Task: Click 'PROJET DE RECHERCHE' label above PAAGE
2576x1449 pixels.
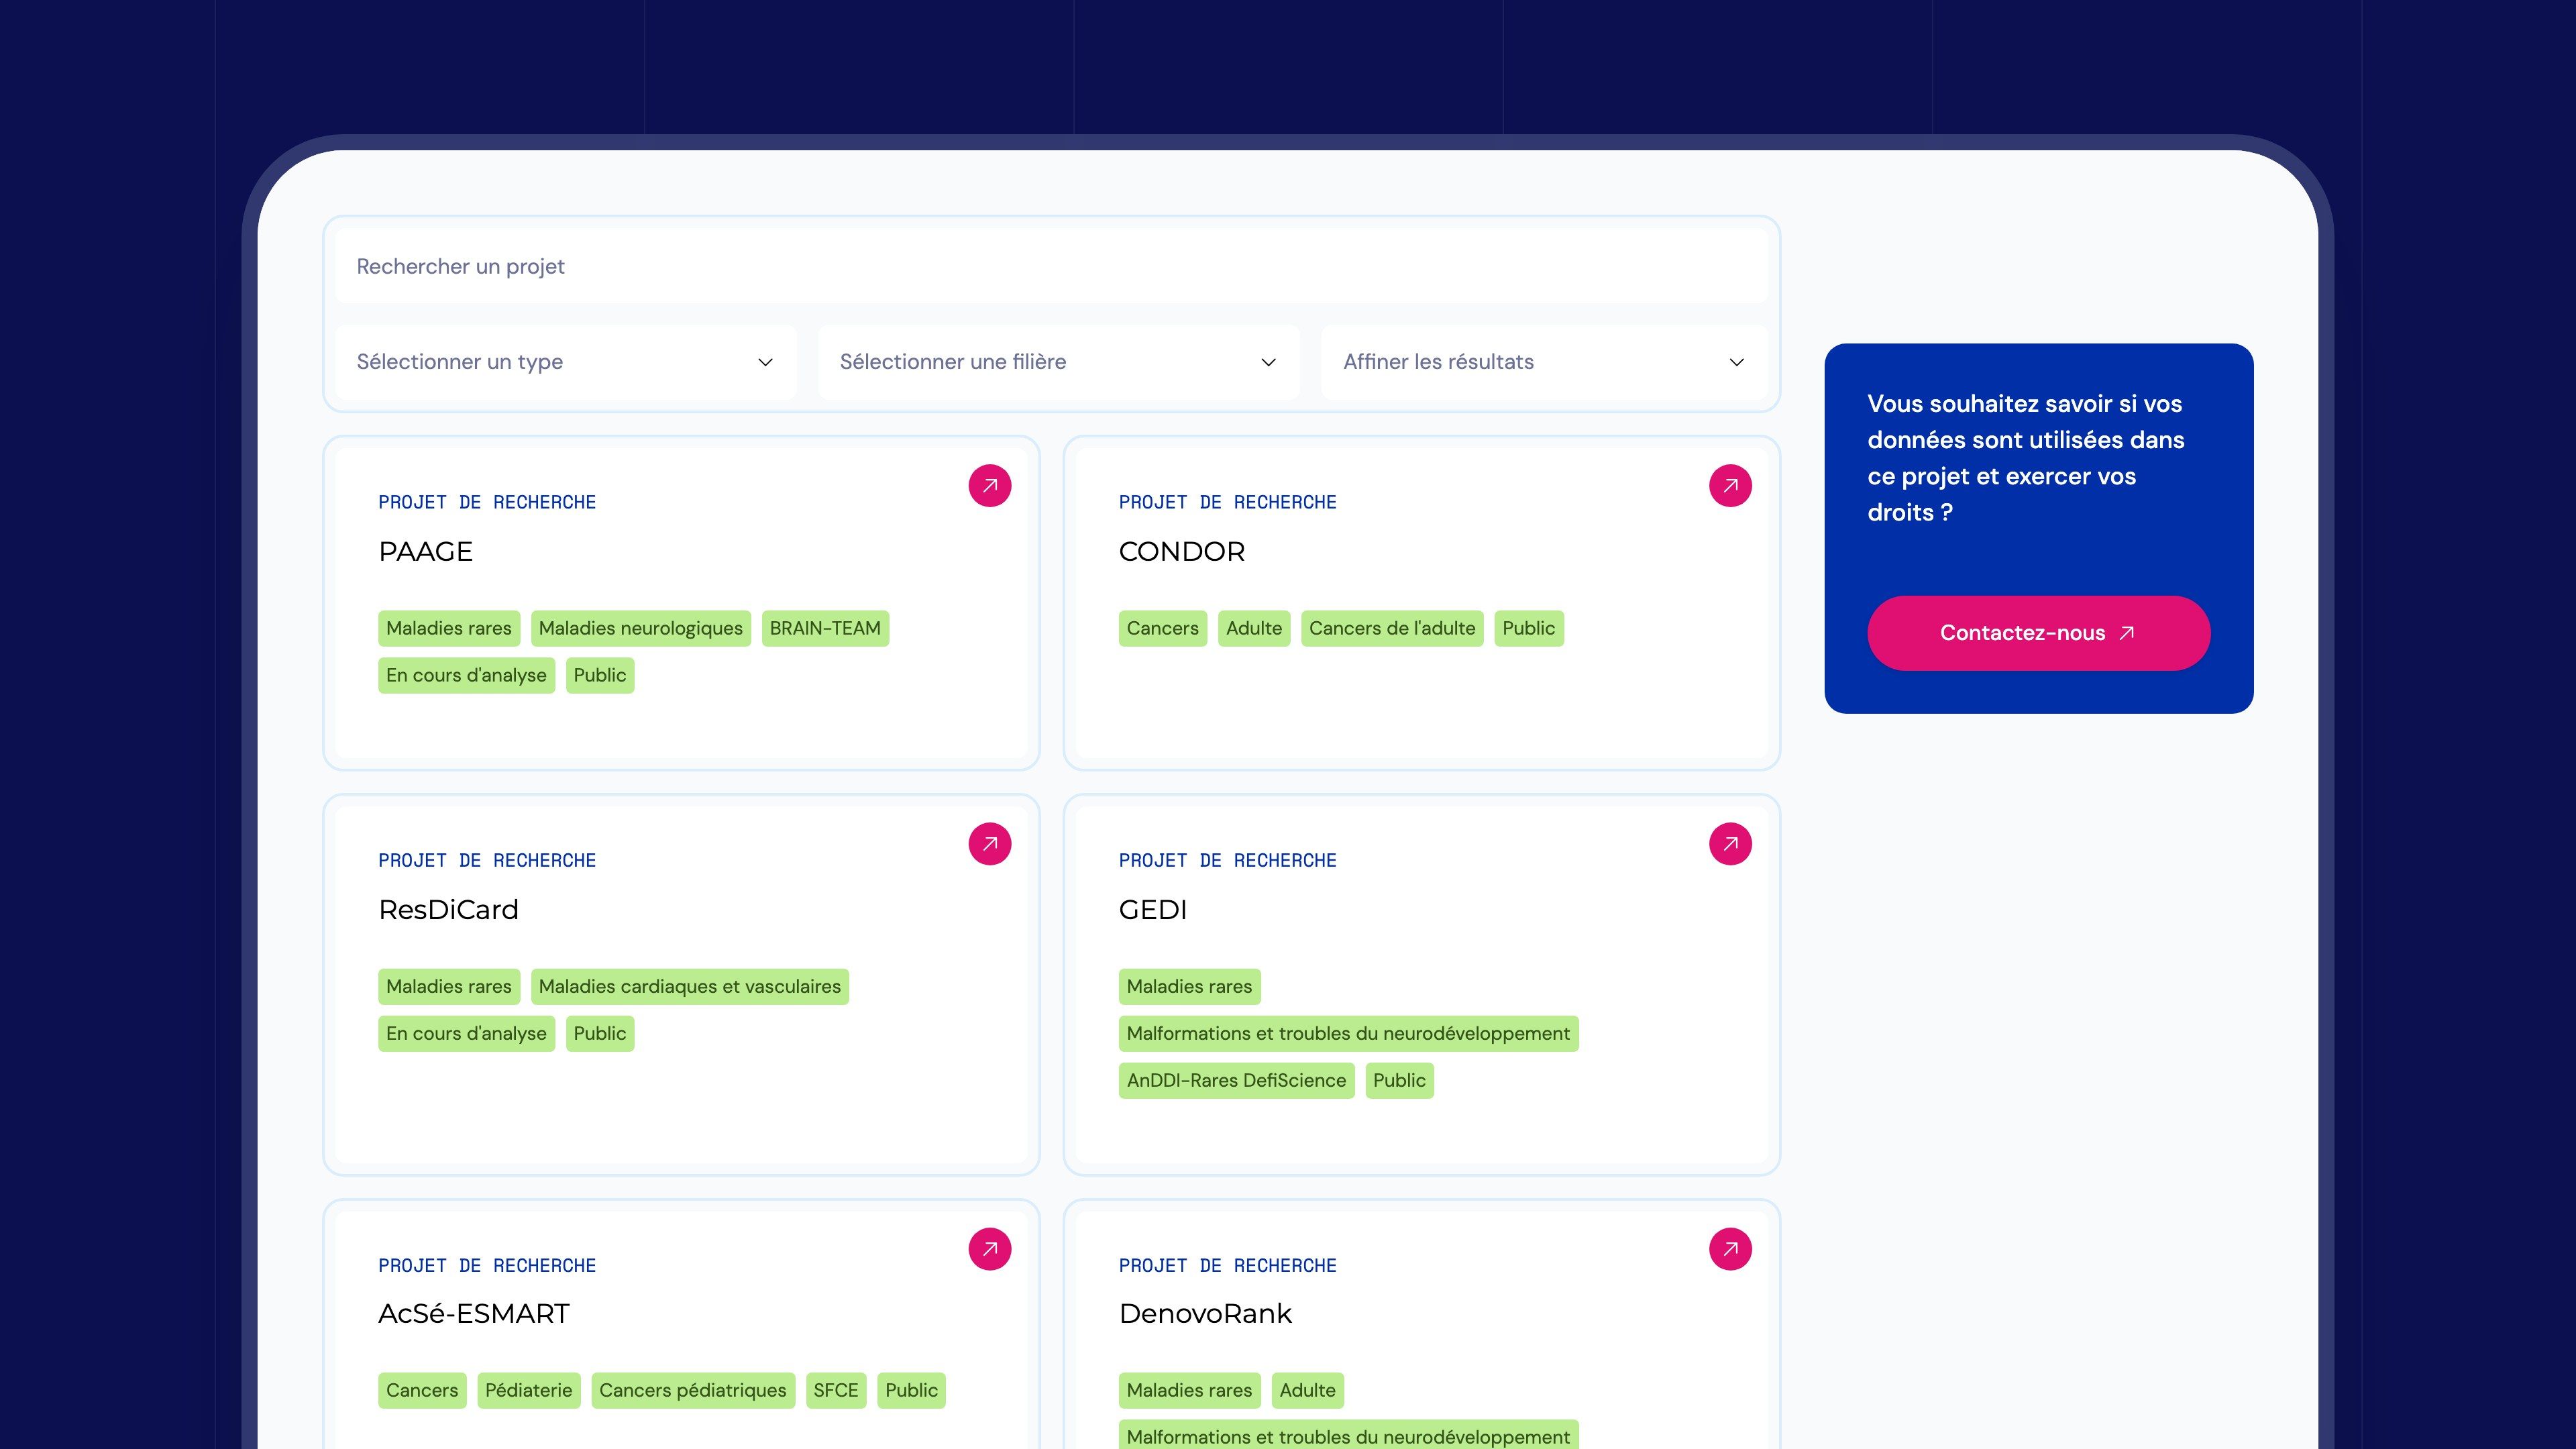Action: [487, 502]
